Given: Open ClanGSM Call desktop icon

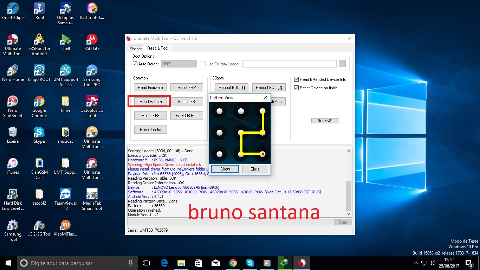Looking at the screenshot, I should click(39, 168).
